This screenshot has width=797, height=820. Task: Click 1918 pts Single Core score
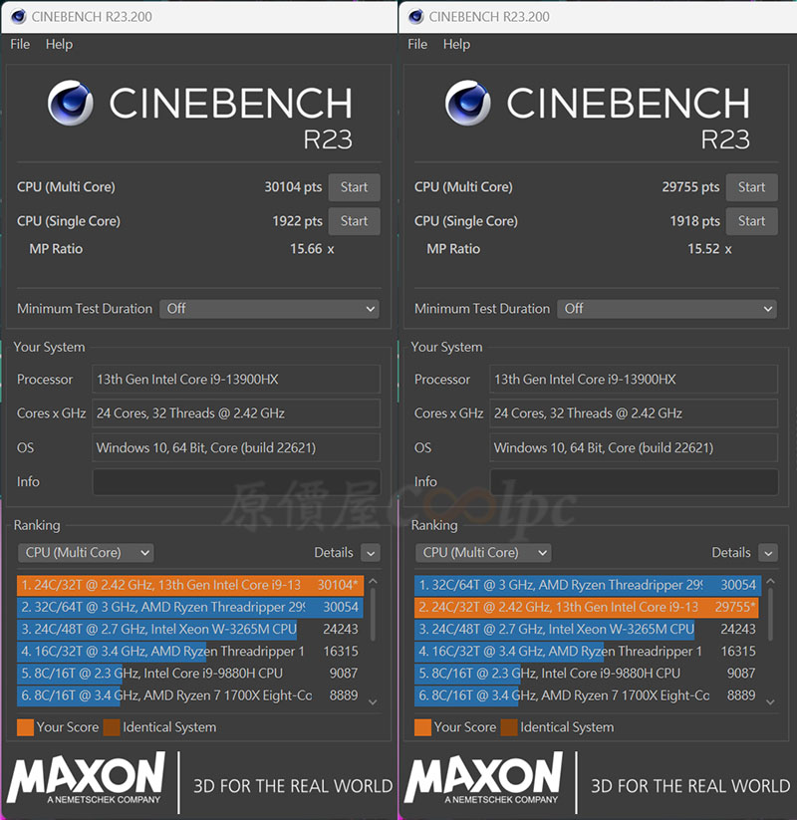pos(694,221)
